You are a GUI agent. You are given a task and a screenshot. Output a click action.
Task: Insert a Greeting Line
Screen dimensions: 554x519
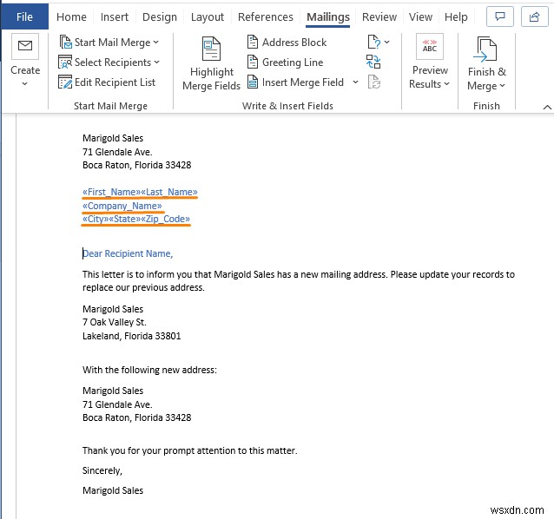click(285, 62)
